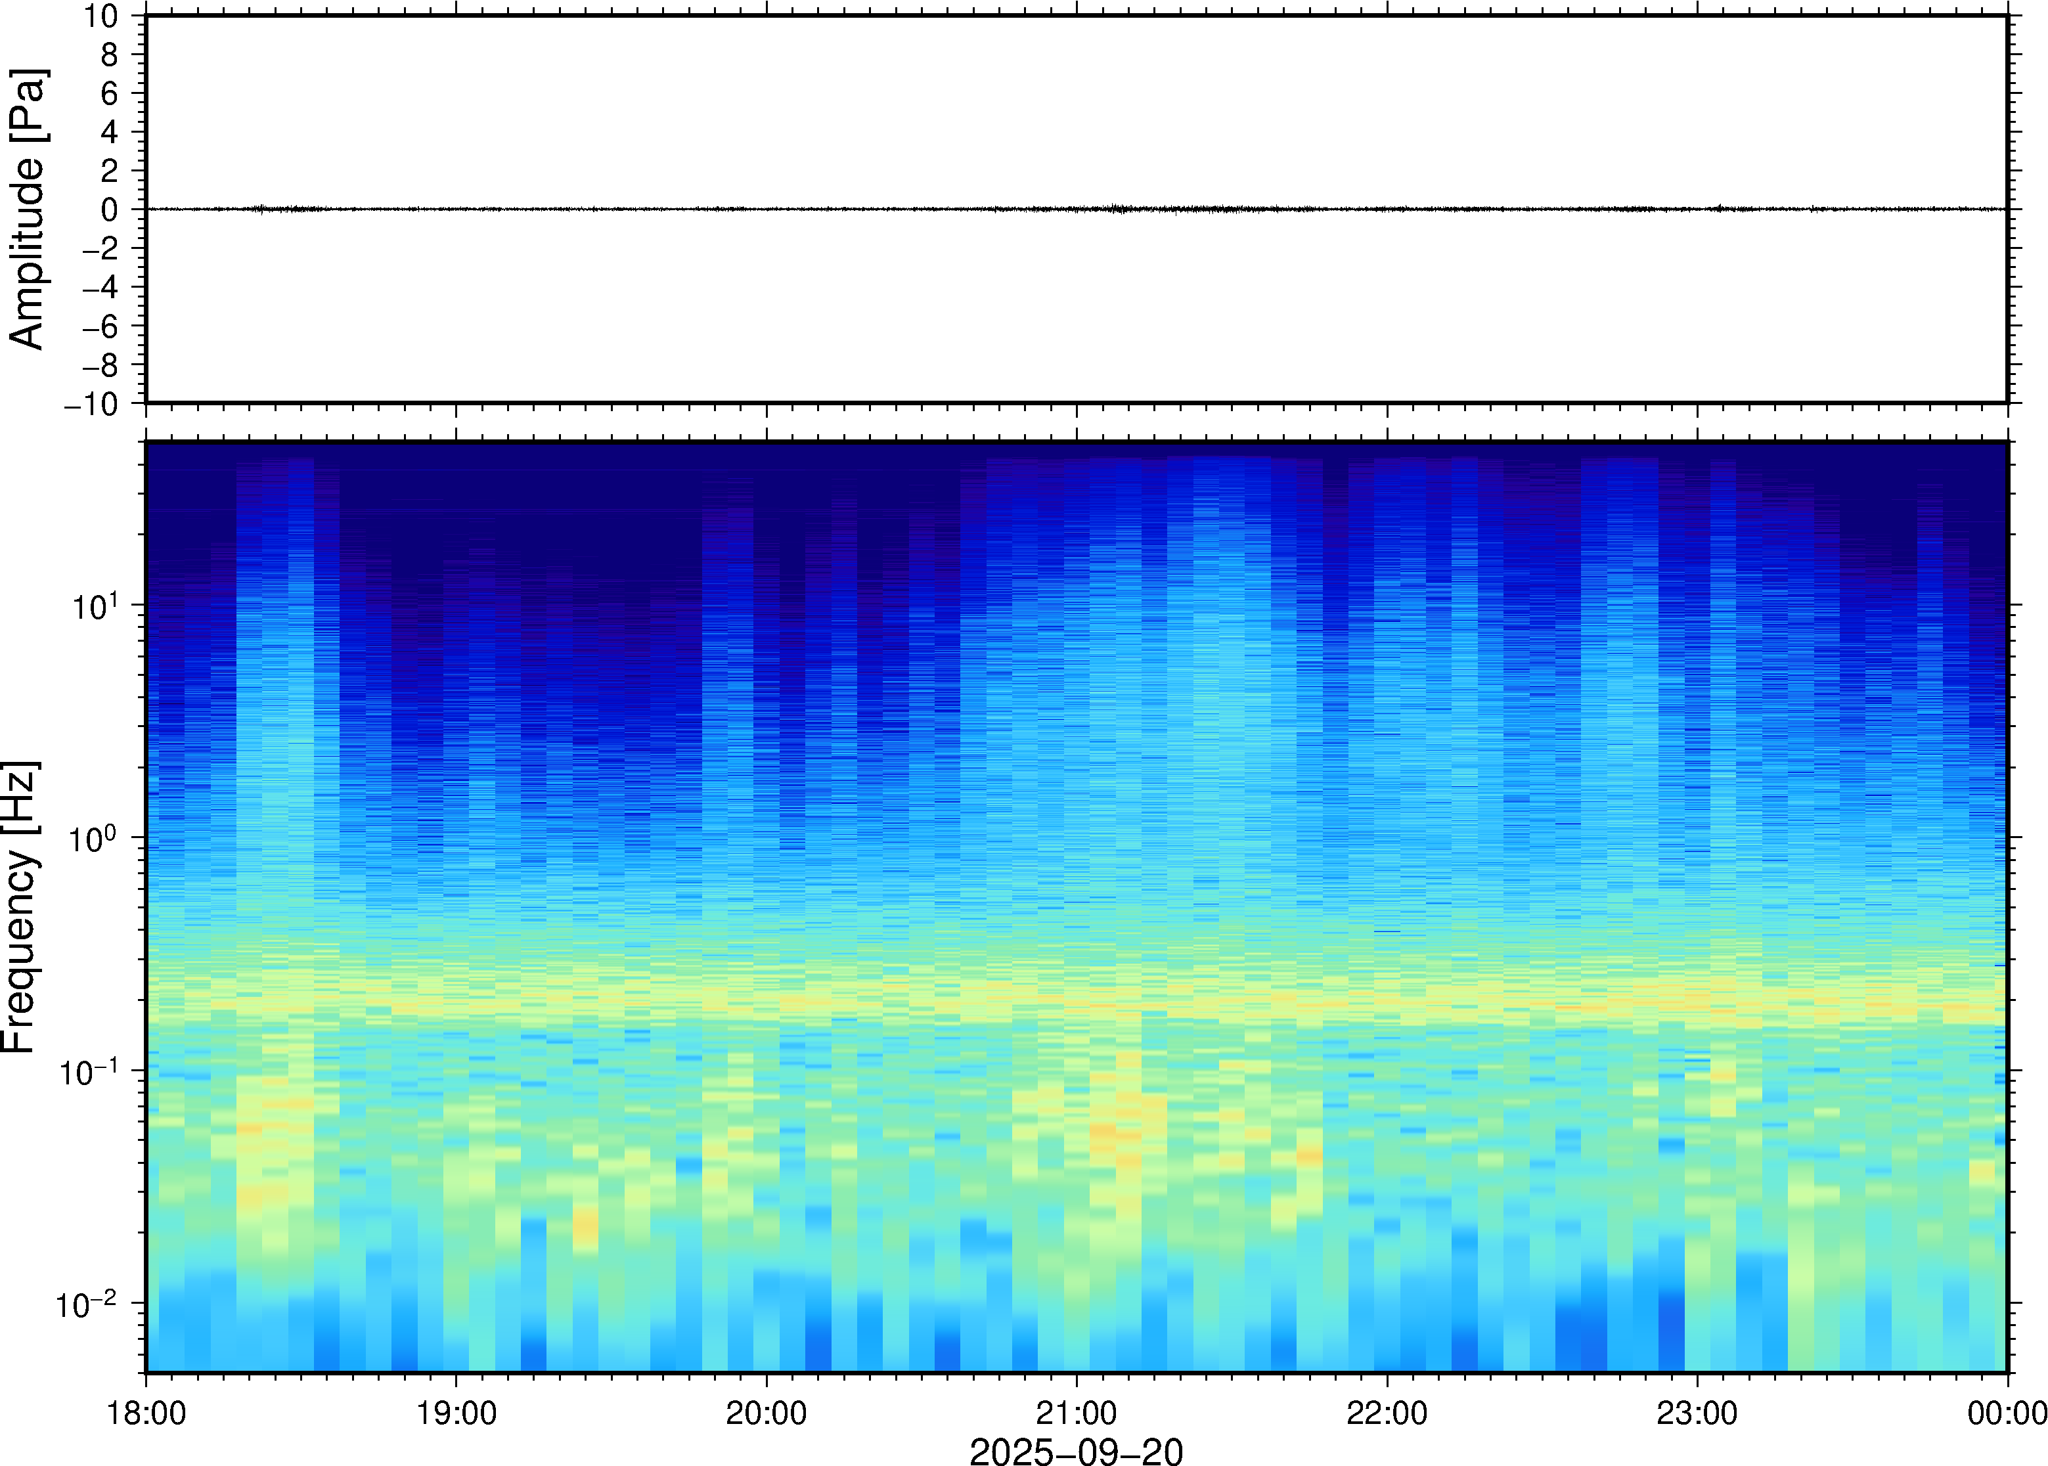Click the 23:00 time axis label
The image size is (2048, 1466).
[1696, 1413]
